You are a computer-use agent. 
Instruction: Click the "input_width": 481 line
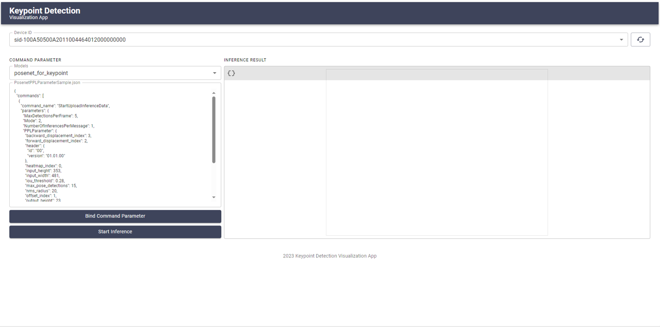pos(42,176)
